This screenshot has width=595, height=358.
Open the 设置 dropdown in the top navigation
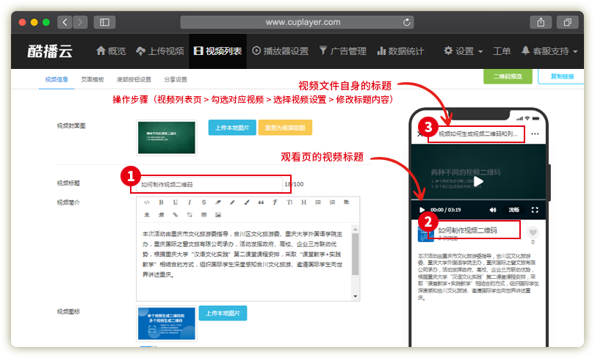pyautogui.click(x=463, y=51)
